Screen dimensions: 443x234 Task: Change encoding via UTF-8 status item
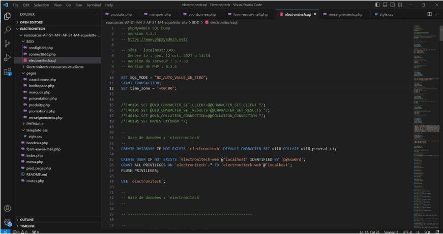pos(407,232)
